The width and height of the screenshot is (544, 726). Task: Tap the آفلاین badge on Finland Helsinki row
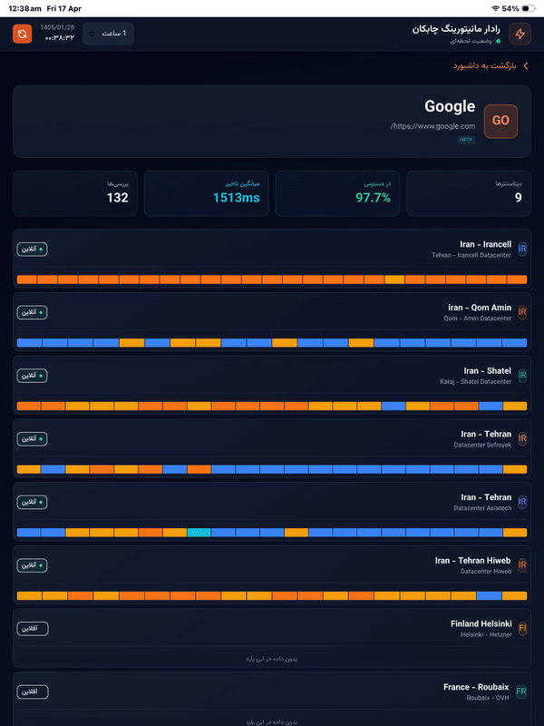click(x=32, y=628)
